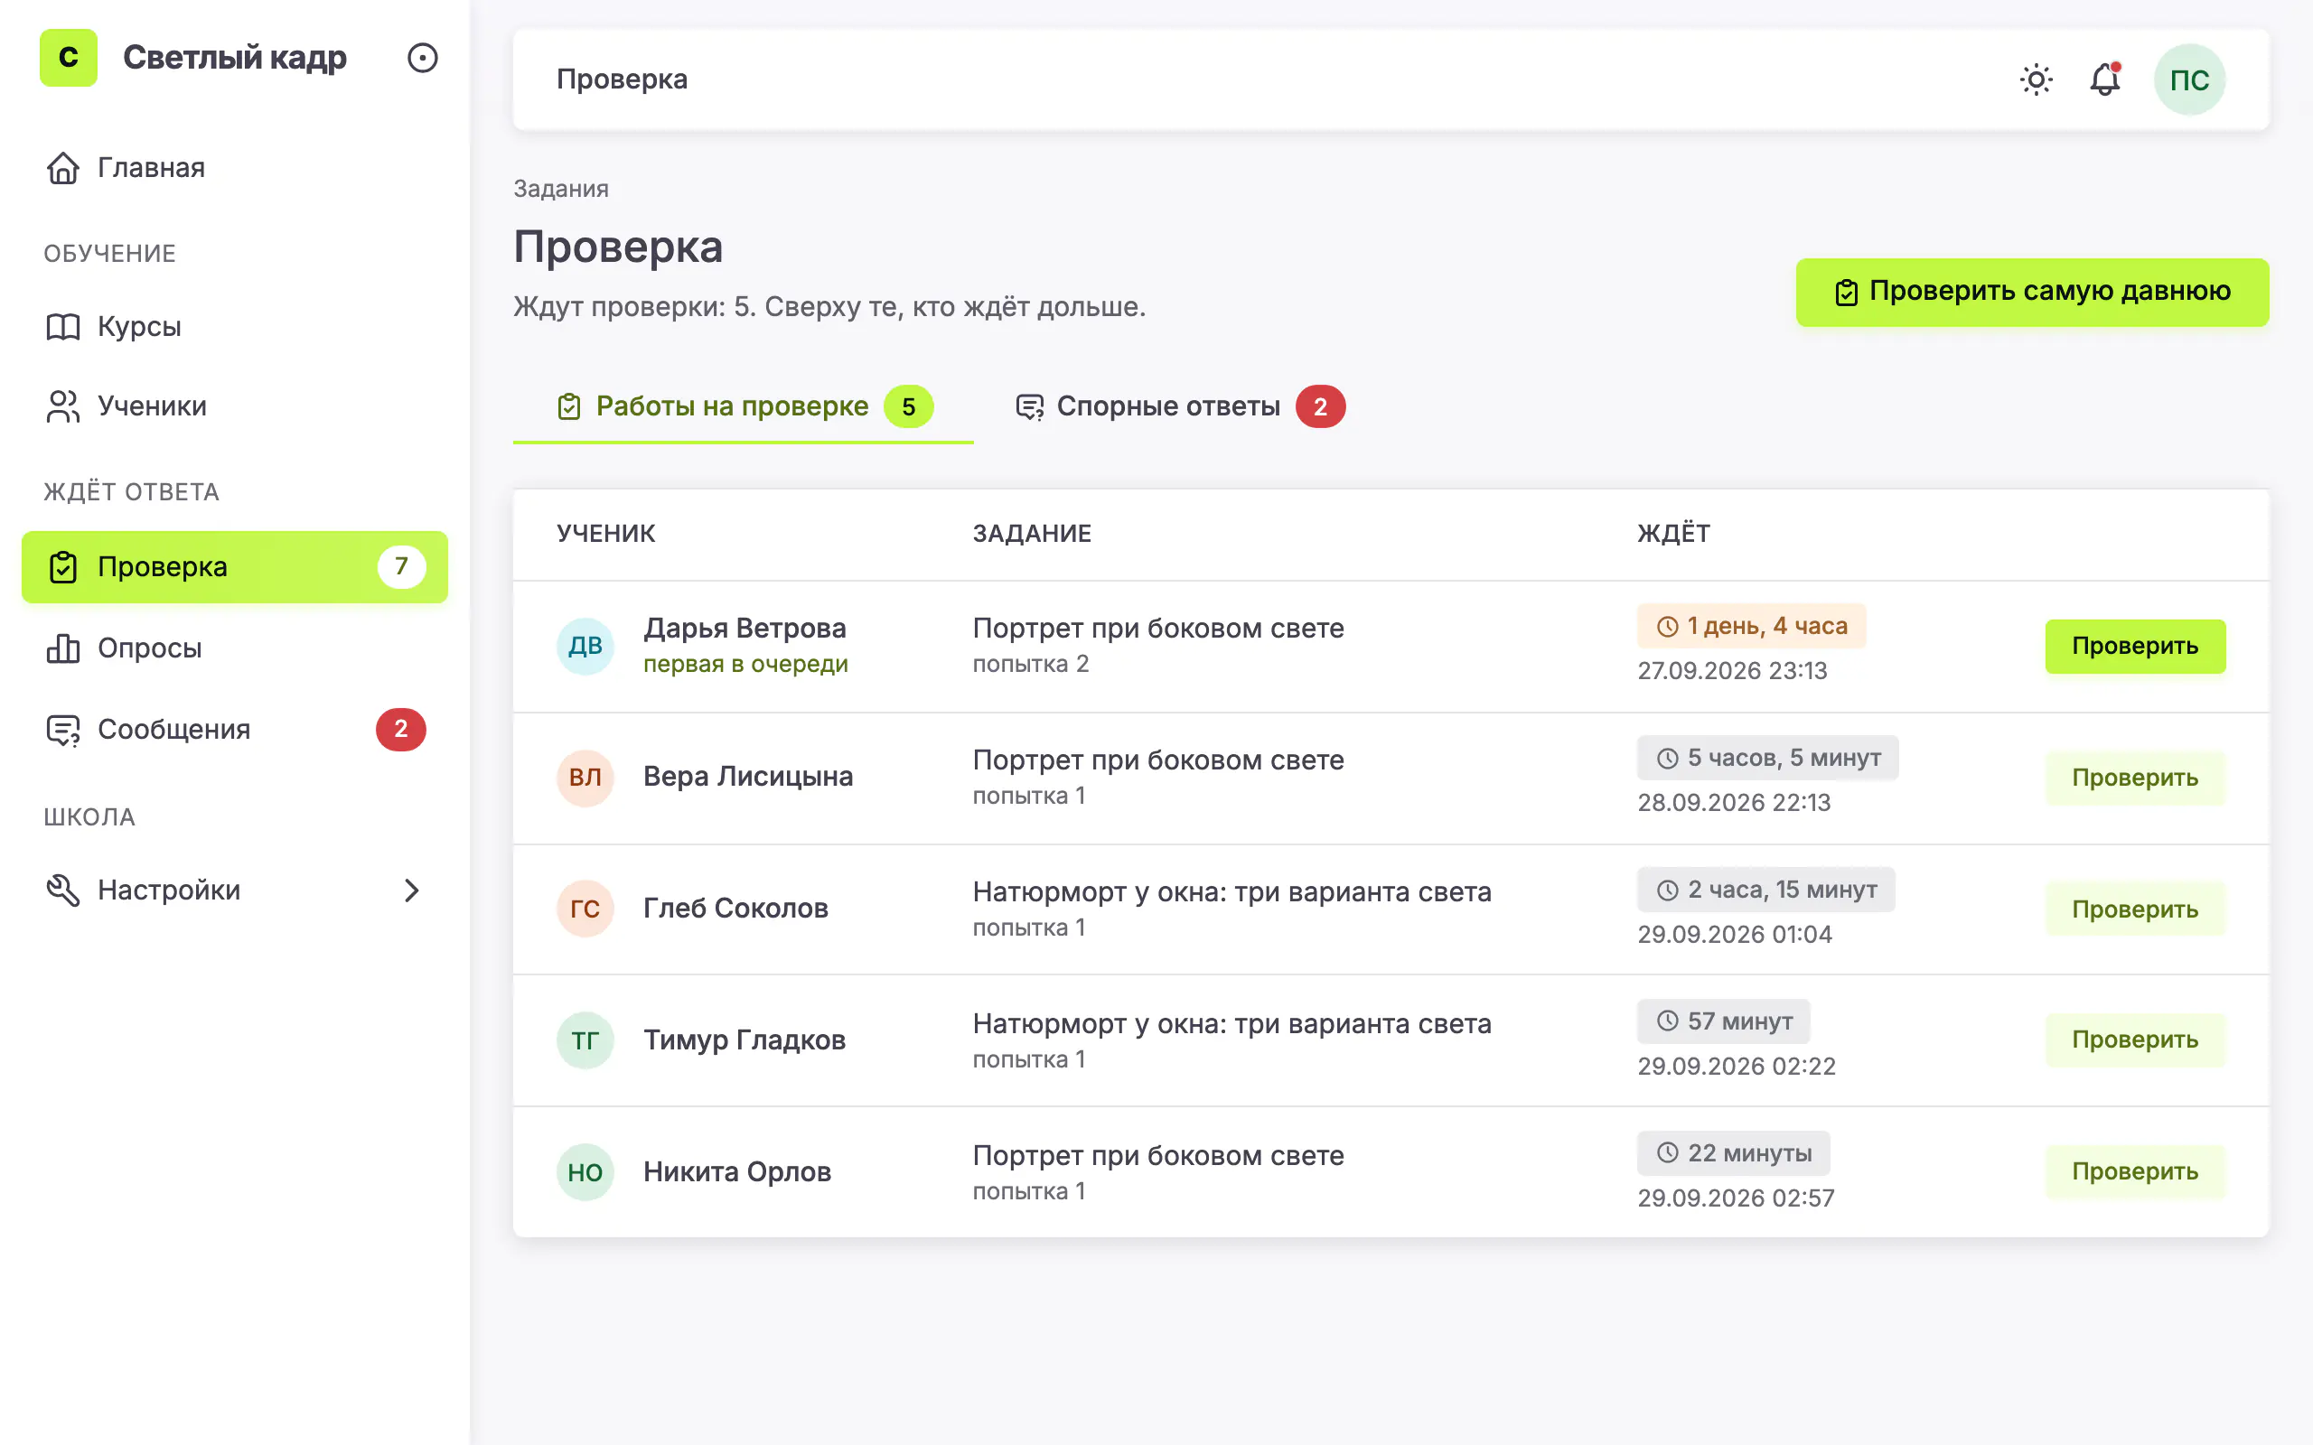This screenshot has height=1445, width=2313.
Task: Expand the Настройки sidebar item
Action: click(234, 890)
